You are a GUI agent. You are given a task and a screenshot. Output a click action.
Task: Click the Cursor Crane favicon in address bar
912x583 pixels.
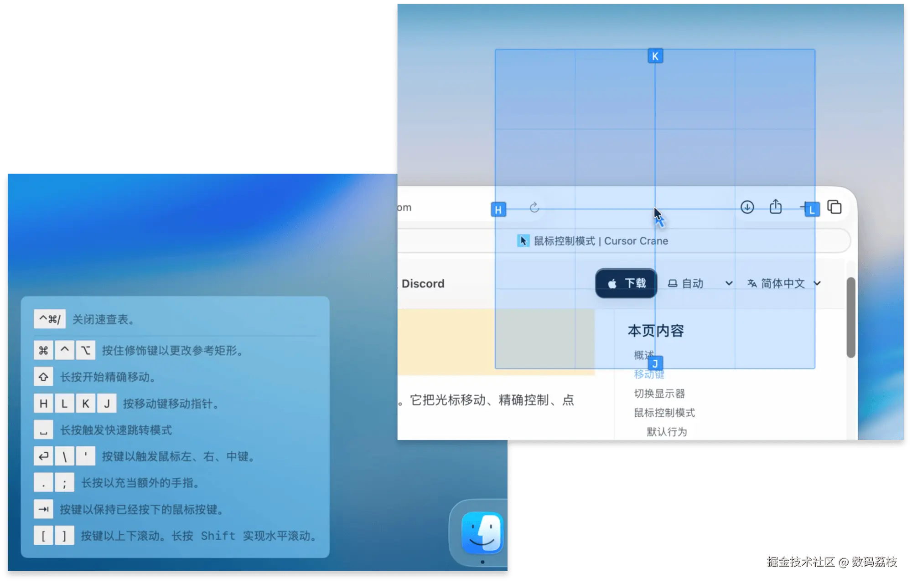523,240
